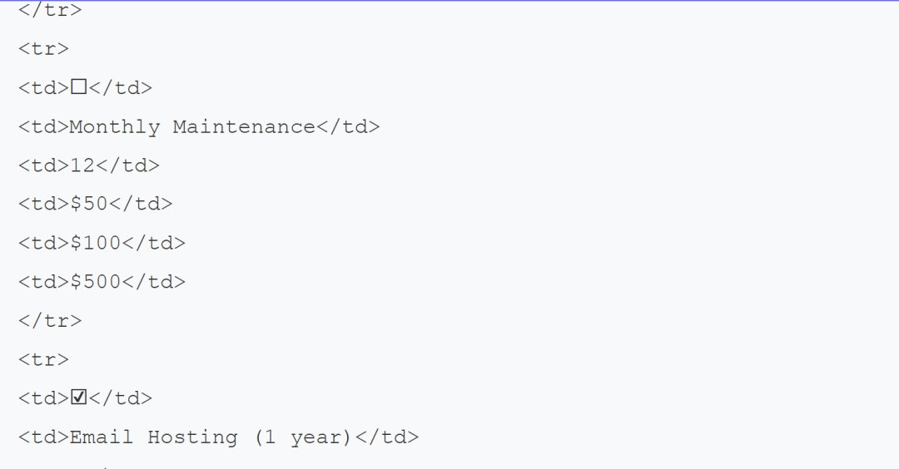
Task: Click the word "Monthly" in the code
Action: pos(114,126)
